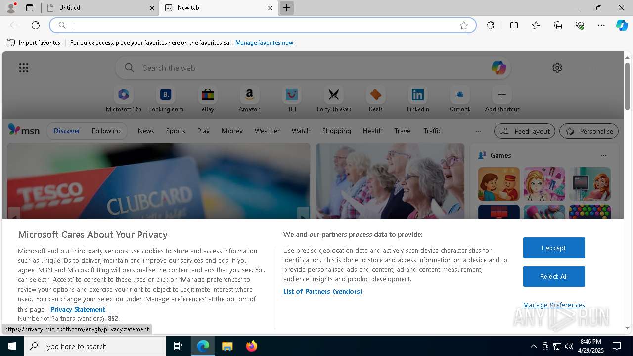Close the Untitled tab
Viewport: 633px width, 356px height.
pyautogui.click(x=152, y=8)
